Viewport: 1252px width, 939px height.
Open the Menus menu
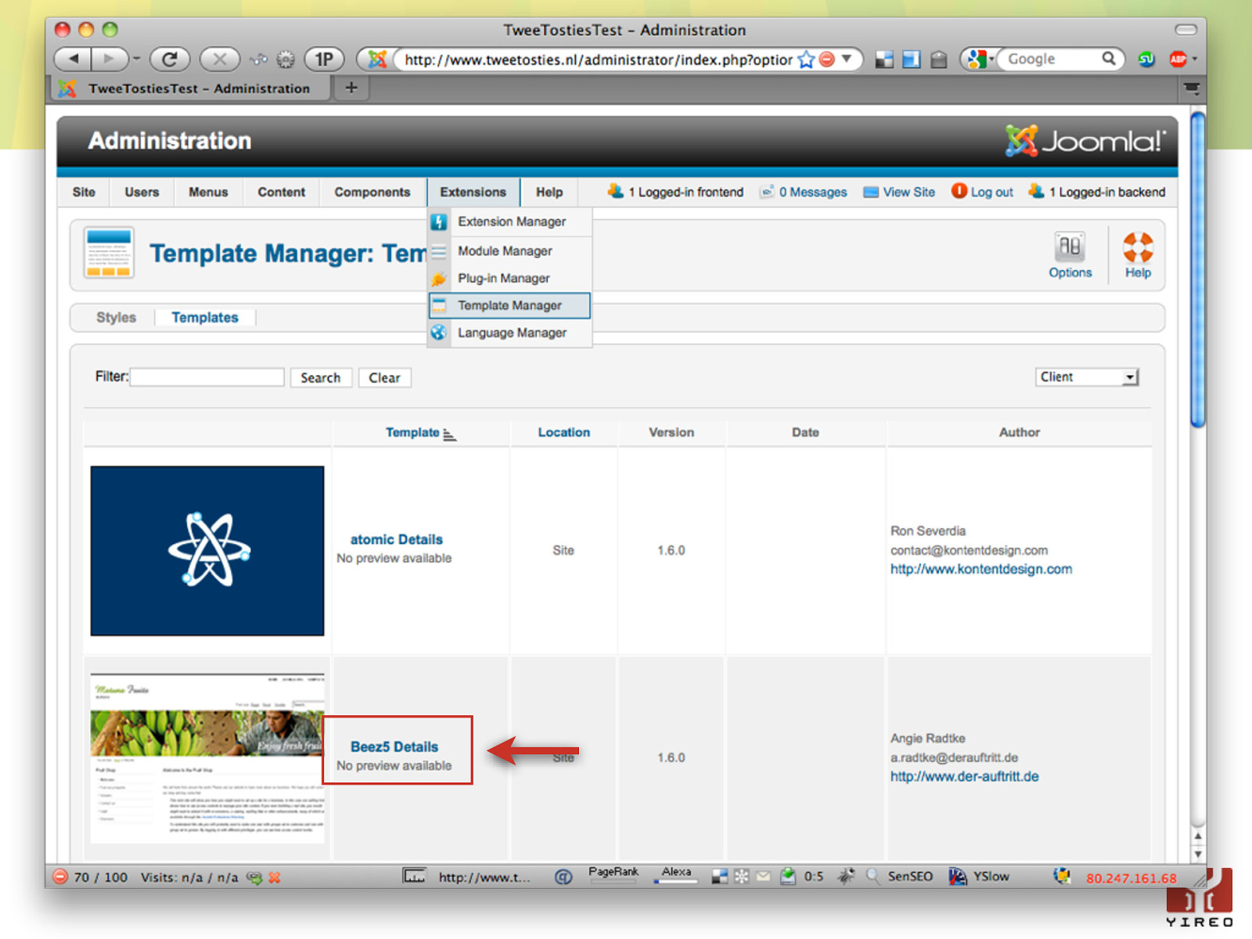208,192
